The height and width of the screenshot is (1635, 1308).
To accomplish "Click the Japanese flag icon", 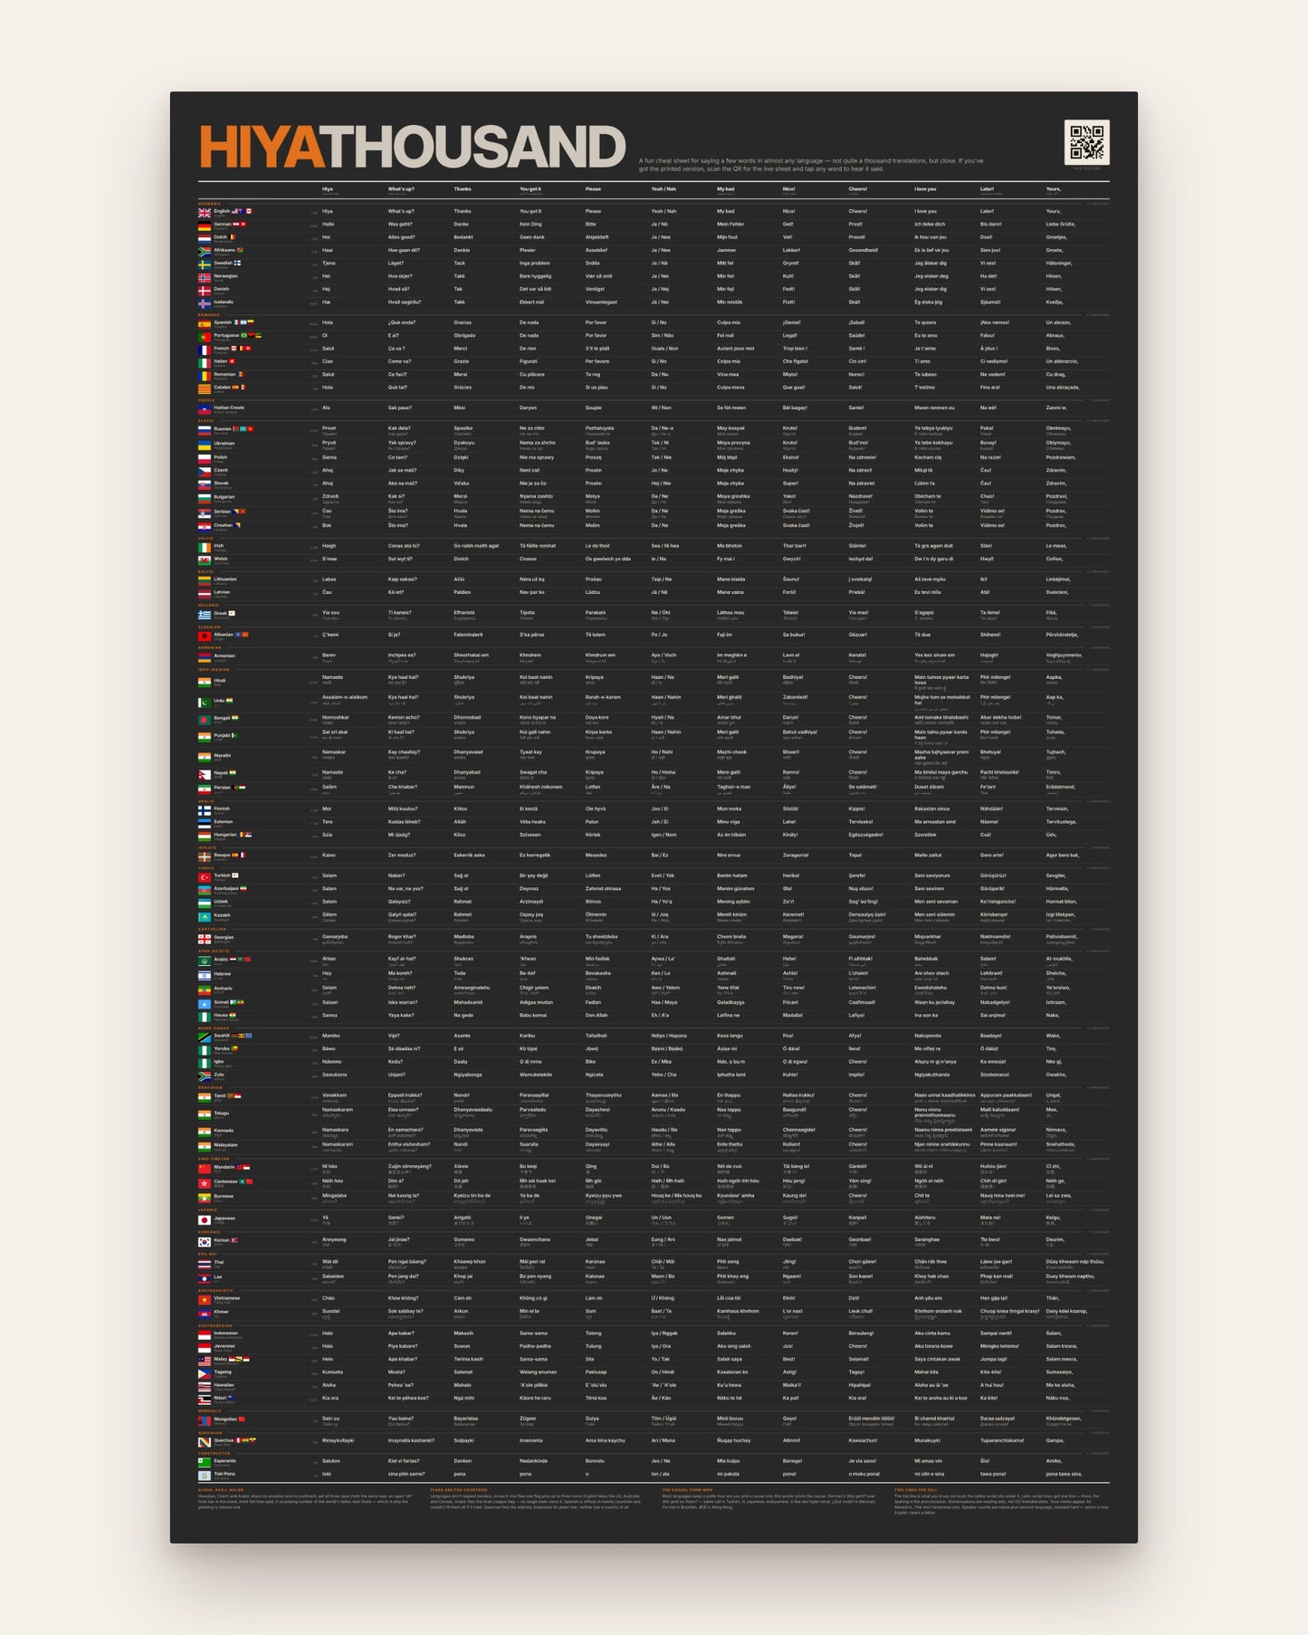I will (x=205, y=1219).
